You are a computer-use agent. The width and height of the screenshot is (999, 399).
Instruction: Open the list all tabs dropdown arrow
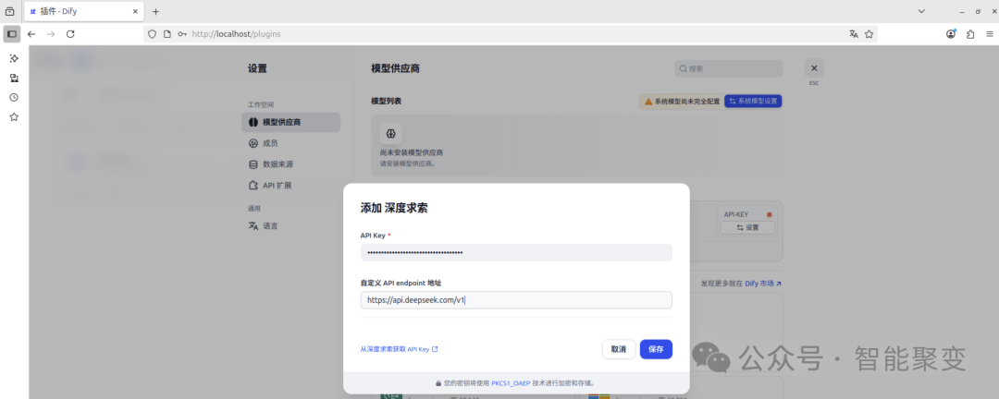(x=921, y=11)
